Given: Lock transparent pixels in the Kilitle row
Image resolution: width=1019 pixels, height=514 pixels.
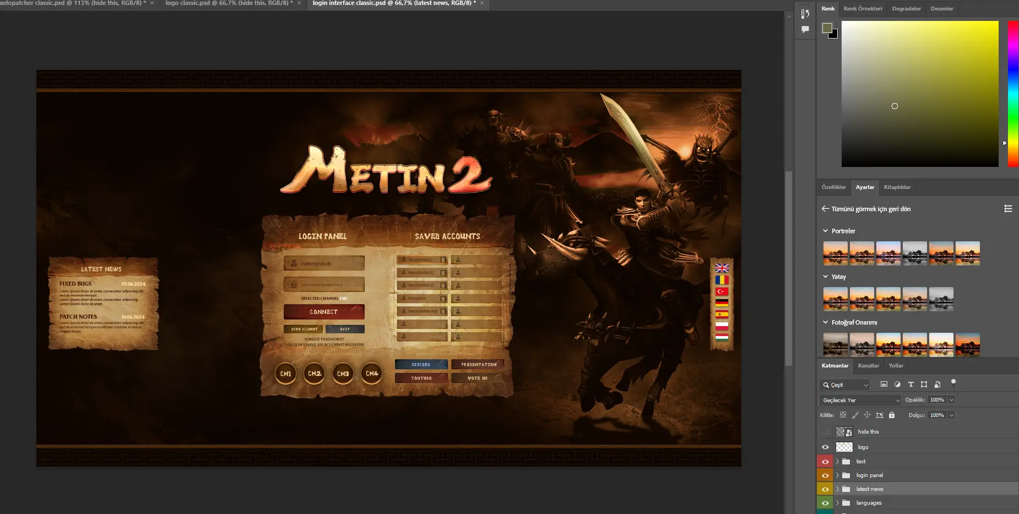Looking at the screenshot, I should tap(843, 415).
